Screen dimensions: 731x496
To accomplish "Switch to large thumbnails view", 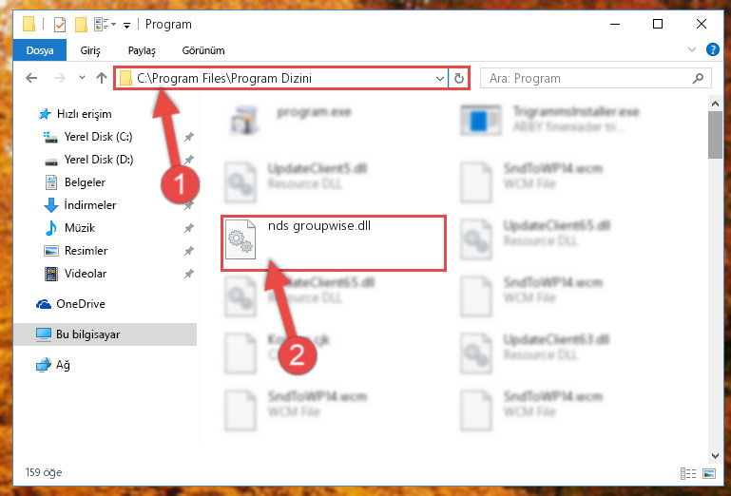I will (x=708, y=473).
